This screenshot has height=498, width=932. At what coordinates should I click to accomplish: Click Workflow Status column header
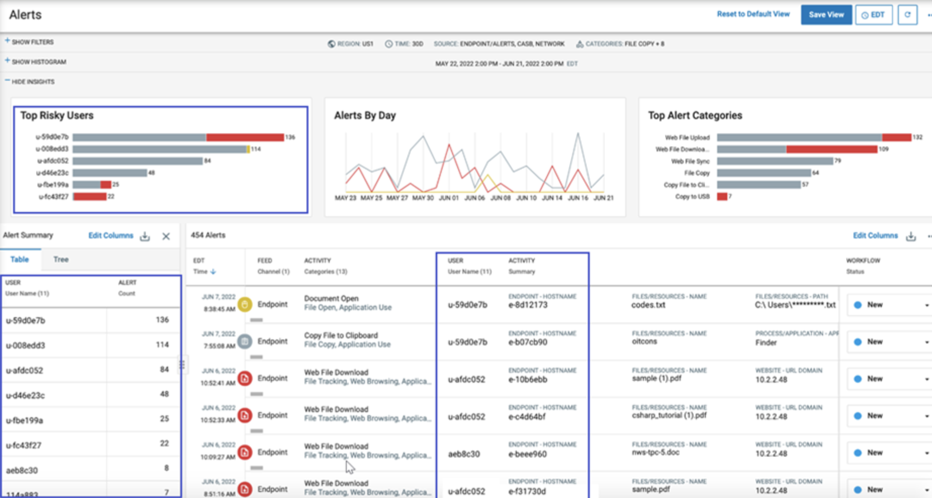coord(863,266)
